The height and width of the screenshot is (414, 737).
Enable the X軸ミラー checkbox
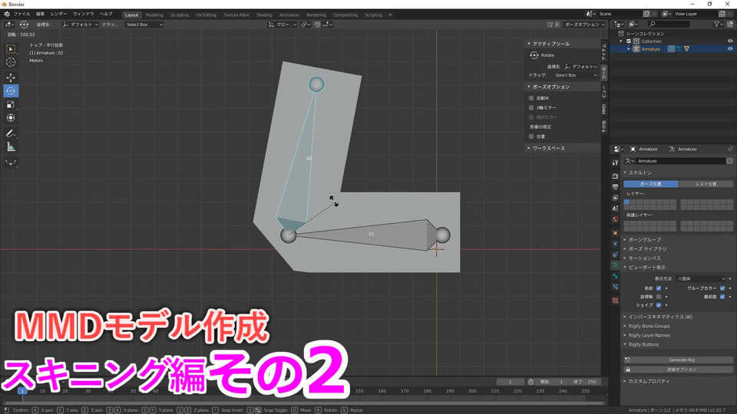531,107
